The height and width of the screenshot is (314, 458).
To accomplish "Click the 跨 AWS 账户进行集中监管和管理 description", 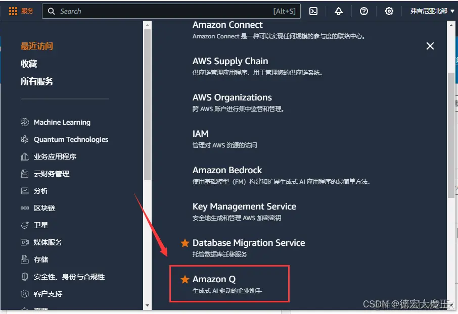I will (238, 109).
